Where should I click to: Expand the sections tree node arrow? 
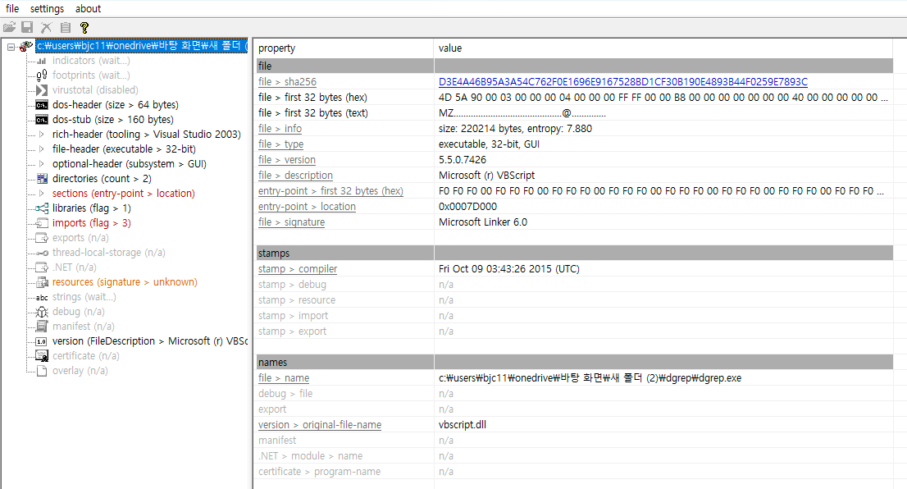click(42, 194)
